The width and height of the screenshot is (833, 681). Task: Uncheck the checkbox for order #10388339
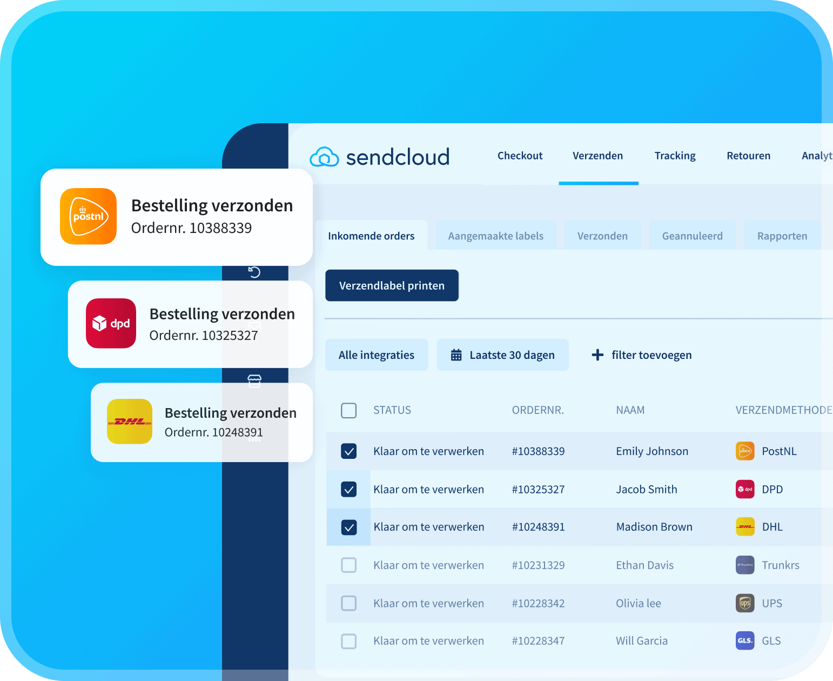[x=349, y=451]
